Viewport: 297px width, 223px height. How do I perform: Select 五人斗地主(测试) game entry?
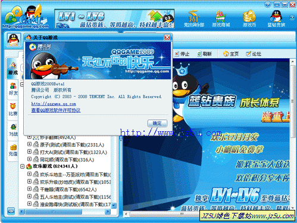click(x=75, y=197)
